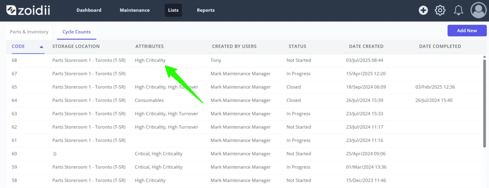Sort by the DATE CREATED column header

coord(366,46)
